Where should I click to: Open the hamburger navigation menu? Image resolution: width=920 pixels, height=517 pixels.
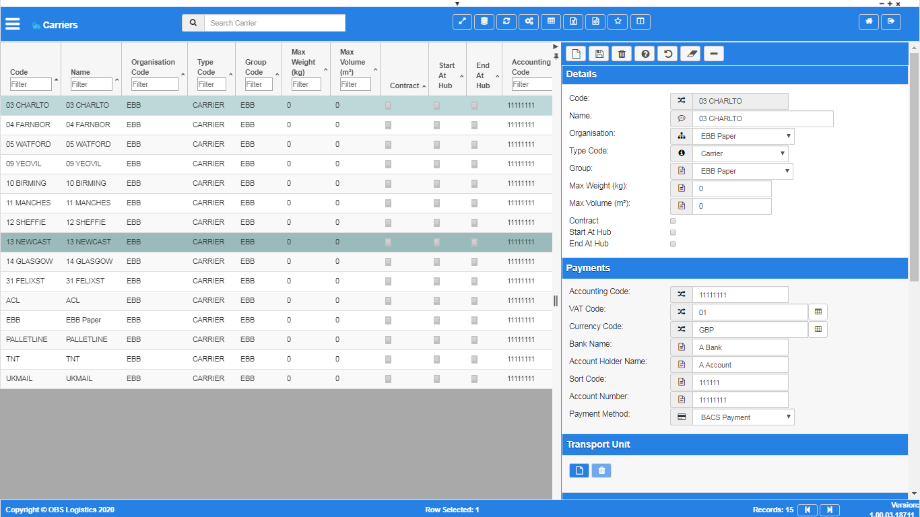tap(13, 24)
